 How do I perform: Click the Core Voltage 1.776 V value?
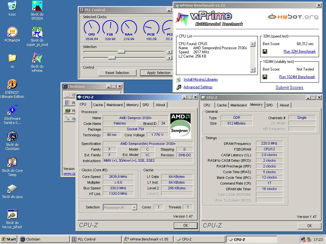pos(157,135)
